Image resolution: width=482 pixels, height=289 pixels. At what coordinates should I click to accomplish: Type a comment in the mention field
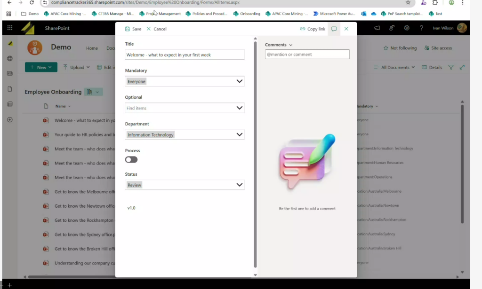(307, 55)
